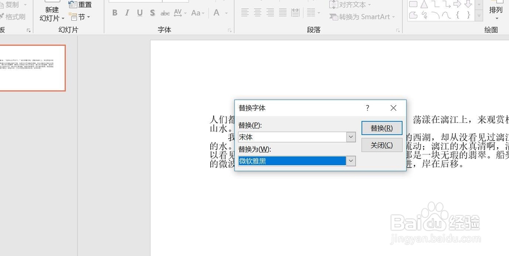This screenshot has width=509, height=256.
Task: Open paragraph group dialog launcher
Action: click(x=398, y=30)
